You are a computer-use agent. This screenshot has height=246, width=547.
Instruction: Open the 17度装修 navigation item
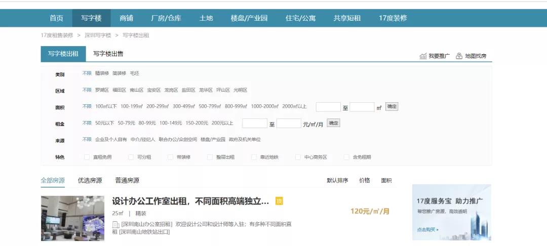tap(393, 18)
